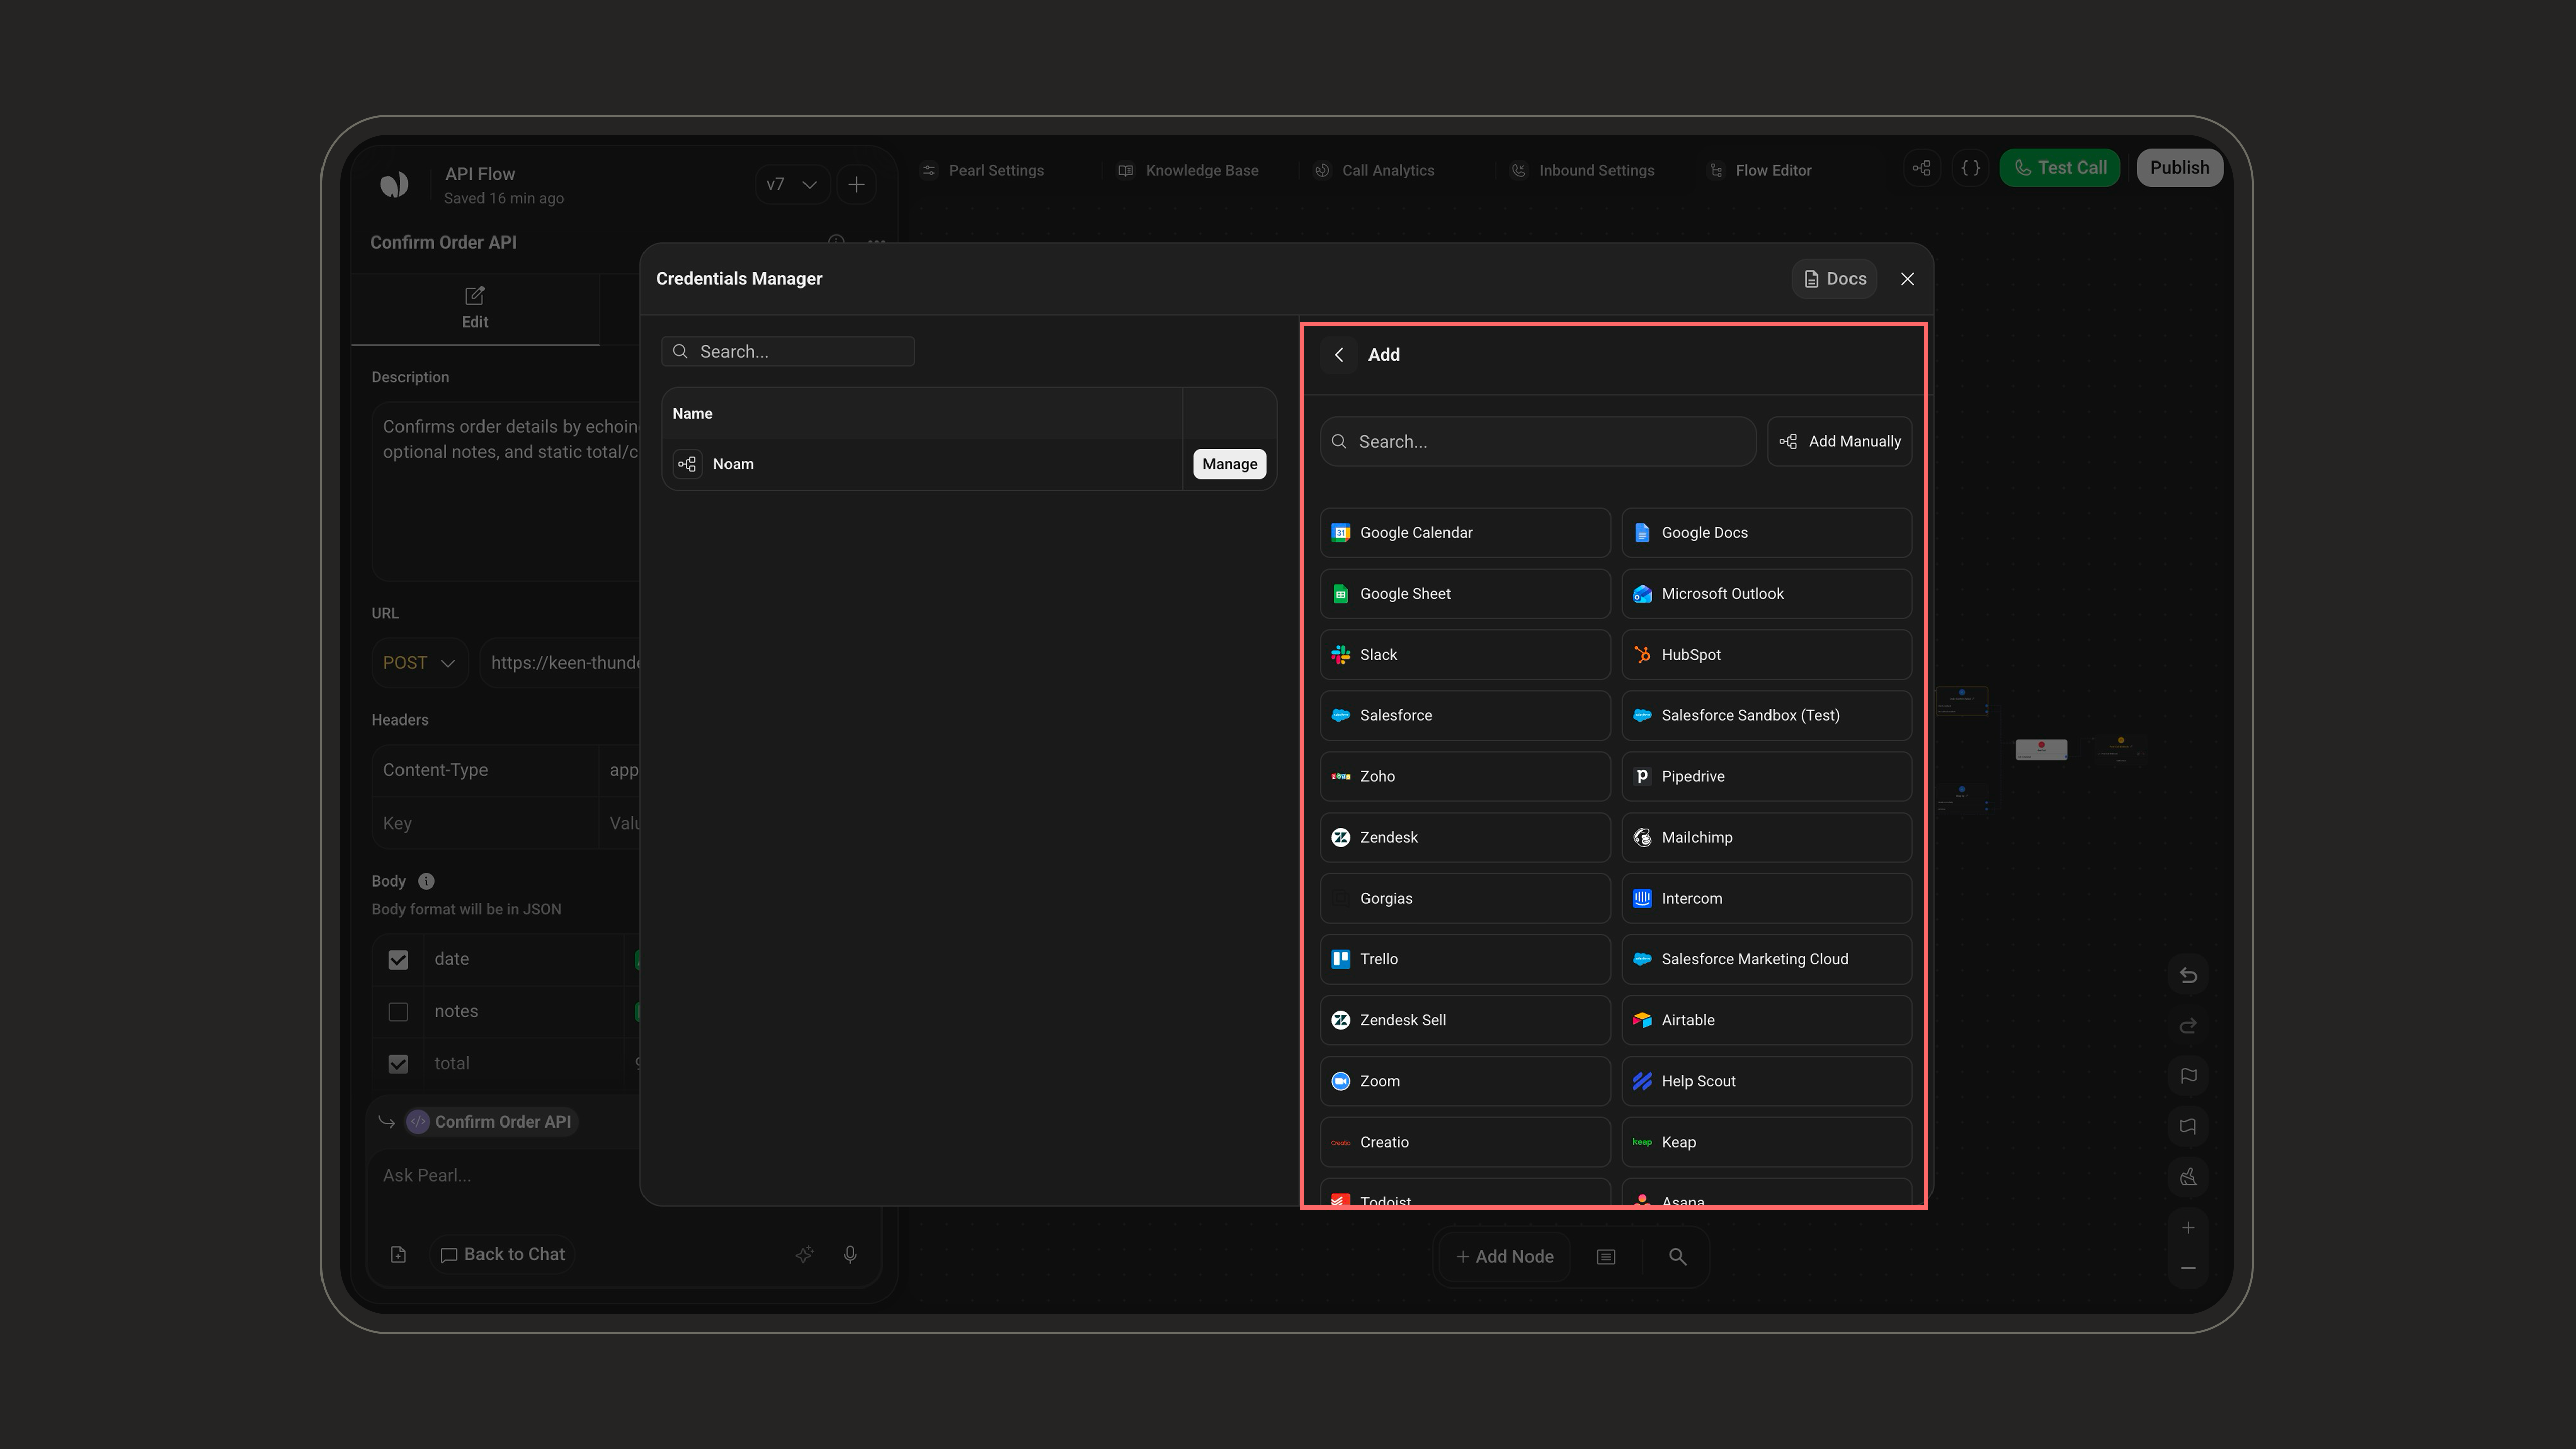
Task: Zoom out of the canvas
Action: (x=2188, y=1269)
